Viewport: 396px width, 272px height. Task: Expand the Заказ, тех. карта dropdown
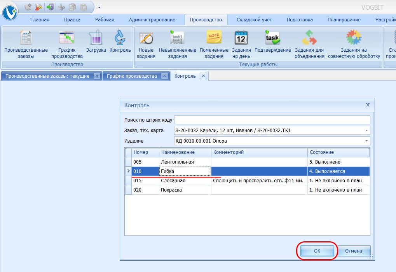(366, 131)
